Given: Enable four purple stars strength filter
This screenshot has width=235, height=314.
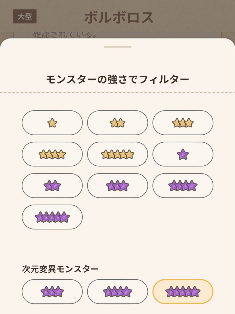Looking at the screenshot, I should [183, 186].
